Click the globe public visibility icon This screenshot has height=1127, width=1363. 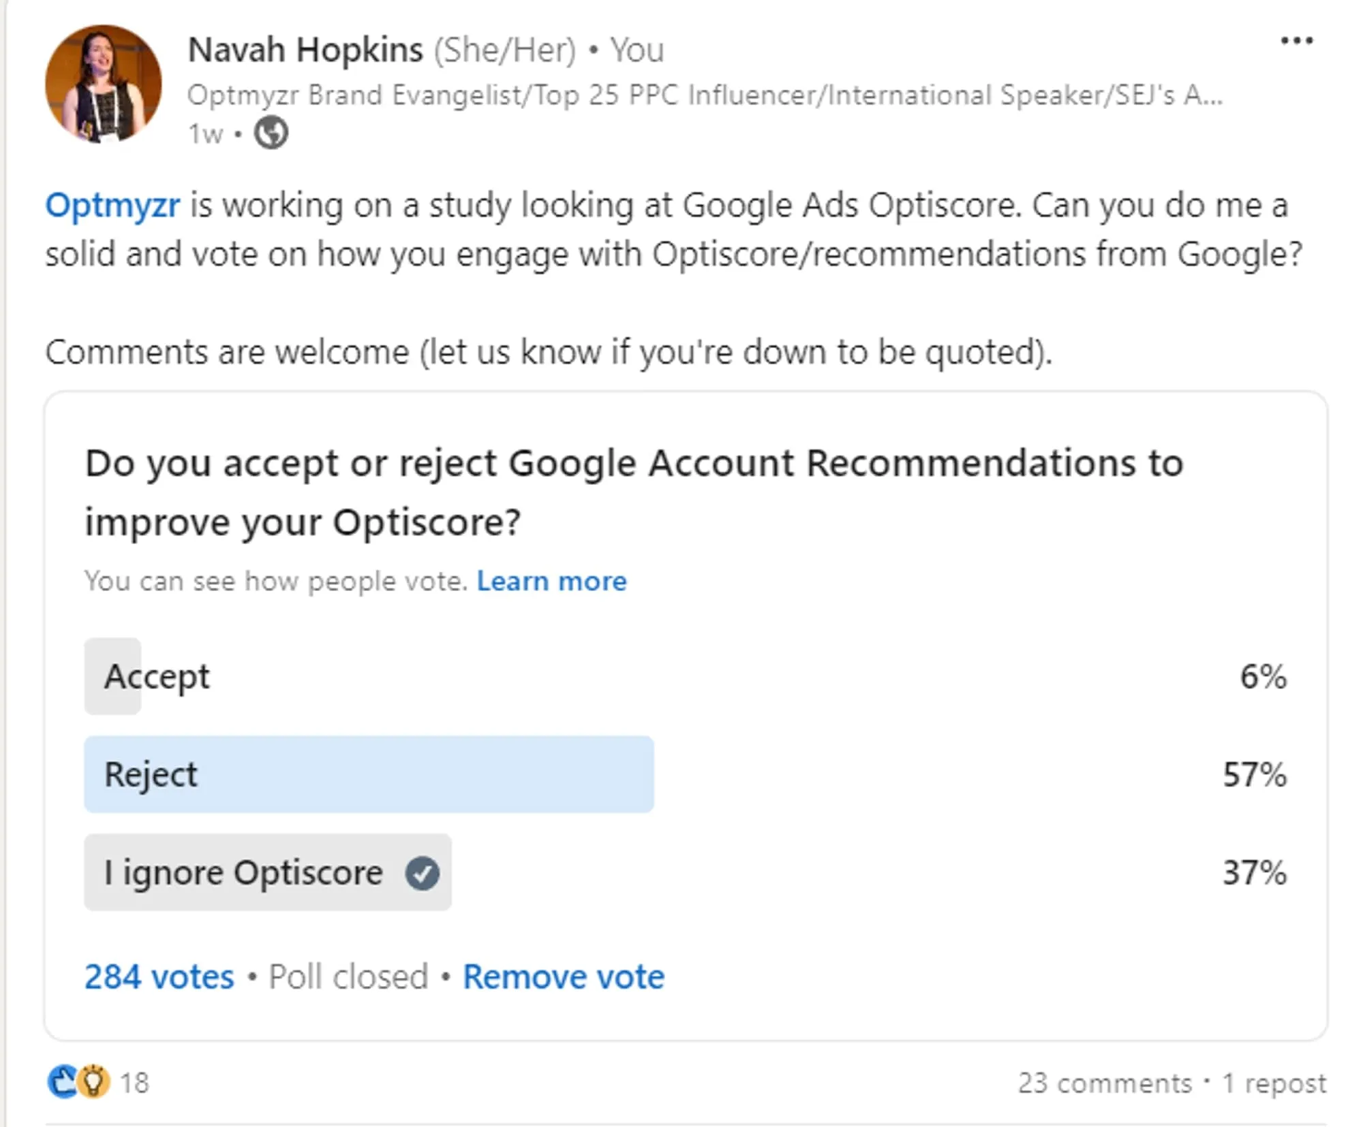click(271, 133)
